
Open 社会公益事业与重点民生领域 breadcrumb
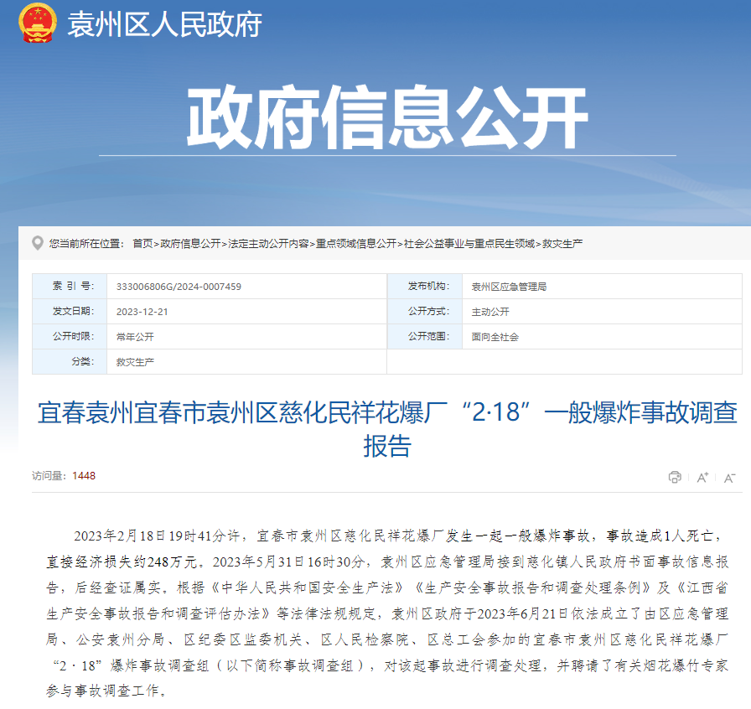pyautogui.click(x=469, y=244)
